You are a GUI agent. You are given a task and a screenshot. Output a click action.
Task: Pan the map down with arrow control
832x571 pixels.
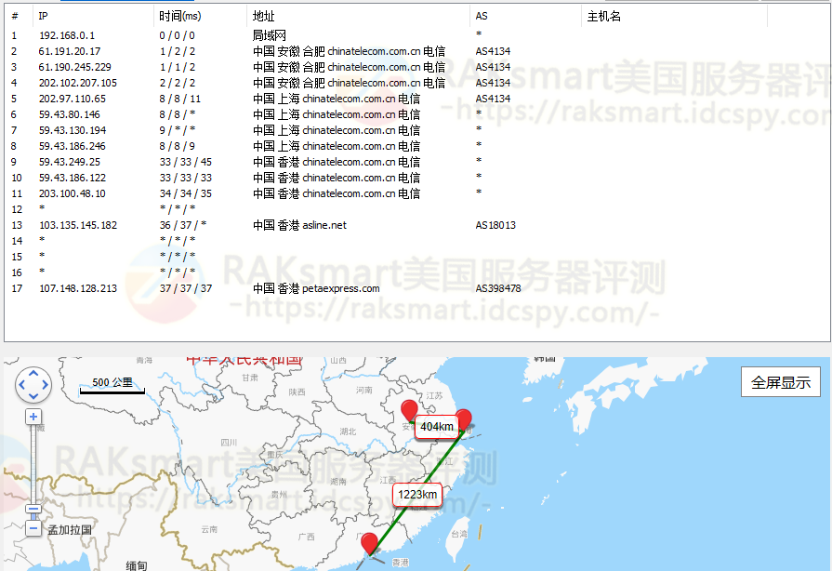(x=33, y=395)
